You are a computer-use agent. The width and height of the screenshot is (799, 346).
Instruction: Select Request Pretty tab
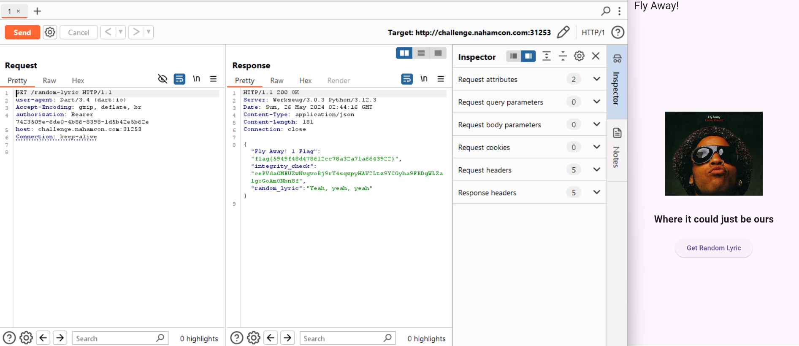click(17, 80)
